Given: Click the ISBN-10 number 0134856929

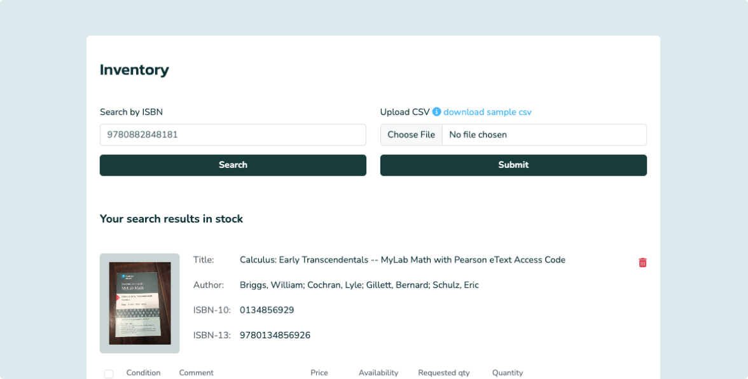Looking at the screenshot, I should [267, 310].
